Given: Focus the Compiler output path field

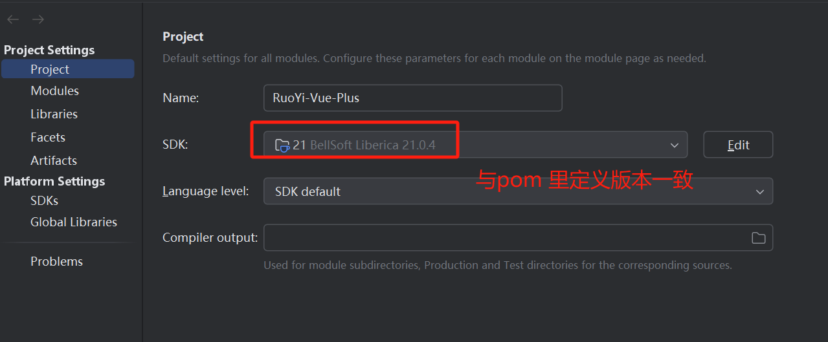Looking at the screenshot, I should [x=505, y=238].
